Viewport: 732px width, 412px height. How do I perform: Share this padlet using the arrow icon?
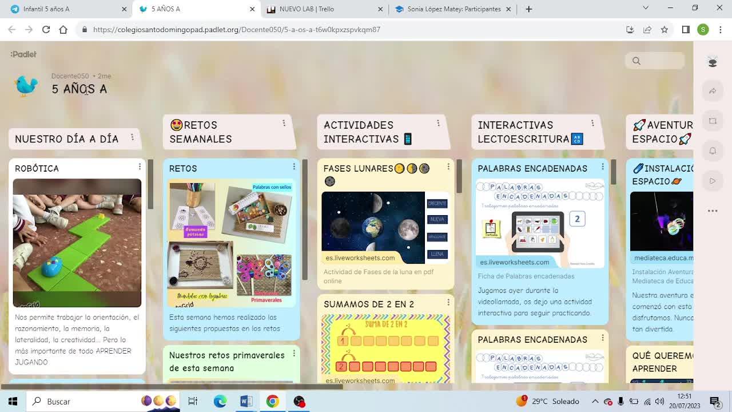click(x=713, y=91)
